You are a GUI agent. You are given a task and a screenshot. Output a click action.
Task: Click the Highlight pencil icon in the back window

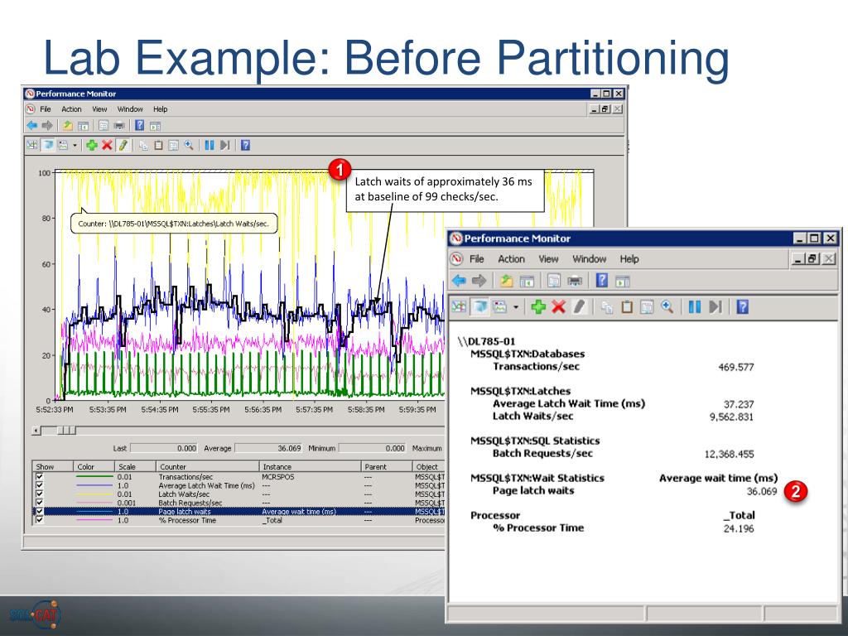(121, 145)
